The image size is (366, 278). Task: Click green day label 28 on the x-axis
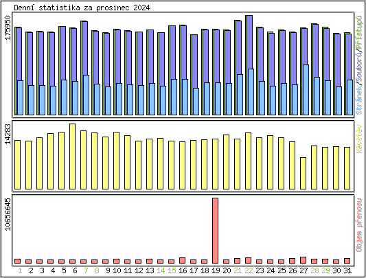coord(314,270)
